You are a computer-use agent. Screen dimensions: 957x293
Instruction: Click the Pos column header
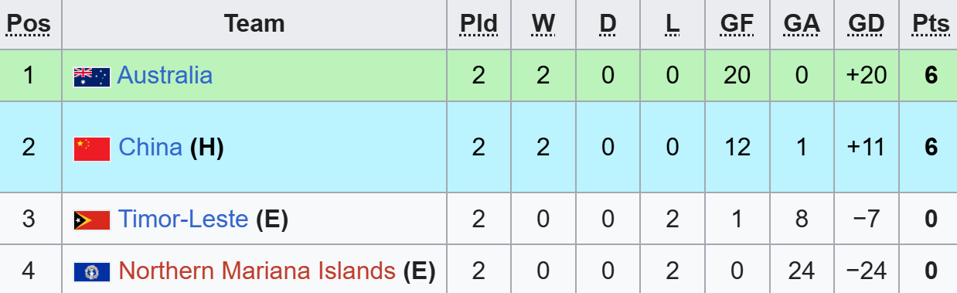(29, 24)
